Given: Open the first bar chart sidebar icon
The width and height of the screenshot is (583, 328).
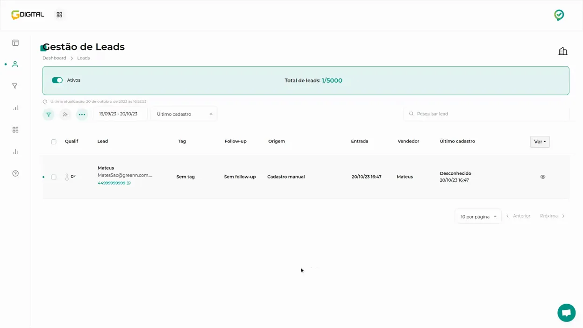Looking at the screenshot, I should tap(15, 108).
